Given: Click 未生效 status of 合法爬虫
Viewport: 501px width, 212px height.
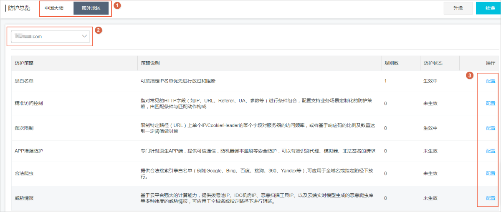Looking at the screenshot, I should [x=430, y=173].
